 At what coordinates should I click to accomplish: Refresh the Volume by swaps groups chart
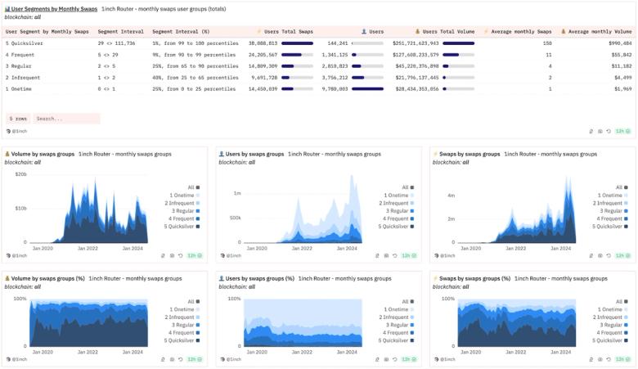coord(180,255)
